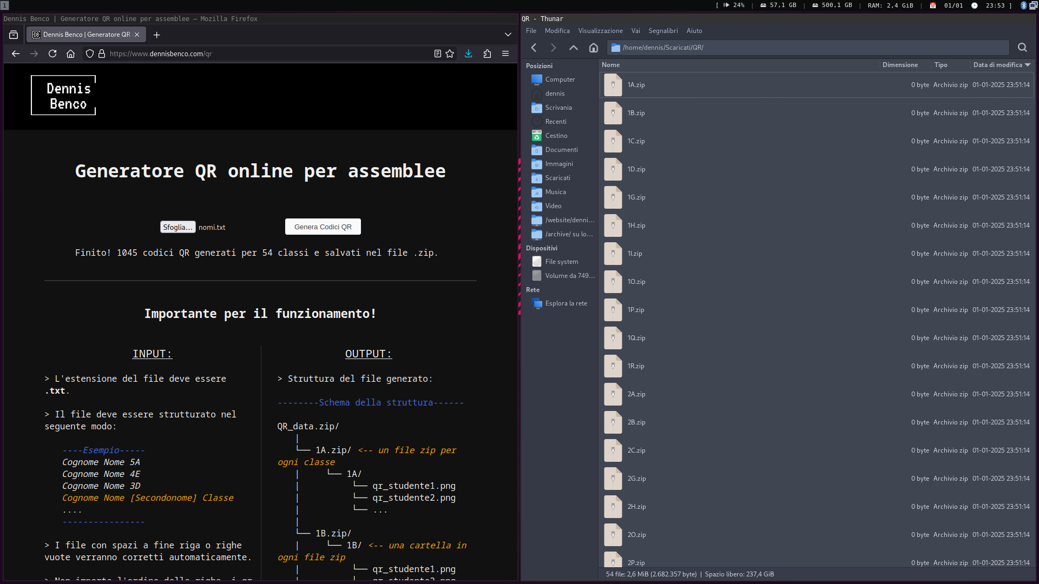Reload the Firefox page
1039x584 pixels.
click(52, 54)
